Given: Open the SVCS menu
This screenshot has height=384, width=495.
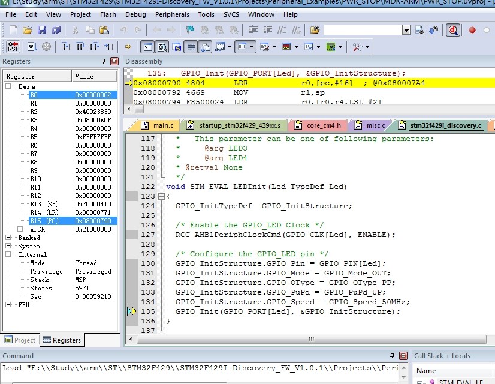Looking at the screenshot, I should [x=231, y=14].
